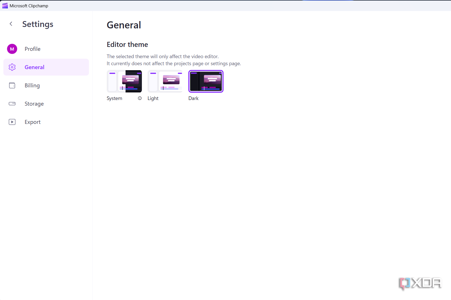Viewport: 451px width, 300px height.
Task: Open the Billing wallet icon
Action: (12, 85)
